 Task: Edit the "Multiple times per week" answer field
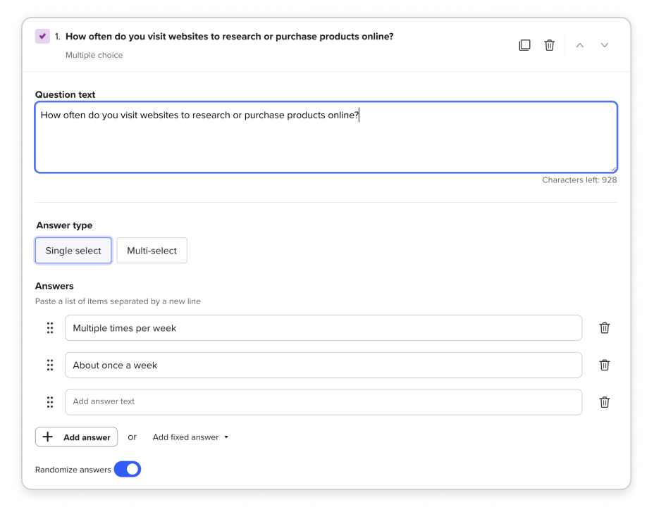(x=323, y=328)
